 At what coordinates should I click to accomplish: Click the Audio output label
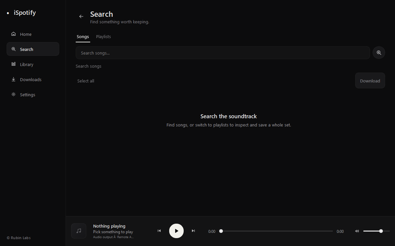click(113, 237)
